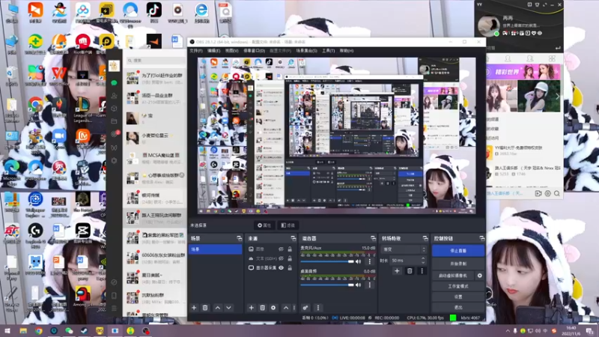
Task: Move scene down with the arrow icon
Action: (x=228, y=308)
